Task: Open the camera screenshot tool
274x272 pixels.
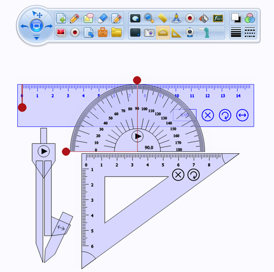Action: click(x=149, y=33)
